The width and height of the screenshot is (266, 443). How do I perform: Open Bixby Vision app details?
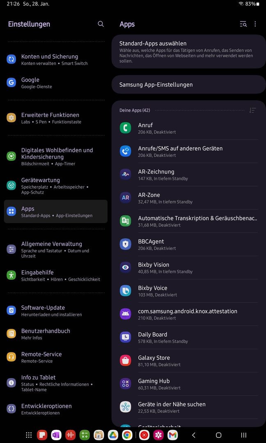pyautogui.click(x=188, y=267)
